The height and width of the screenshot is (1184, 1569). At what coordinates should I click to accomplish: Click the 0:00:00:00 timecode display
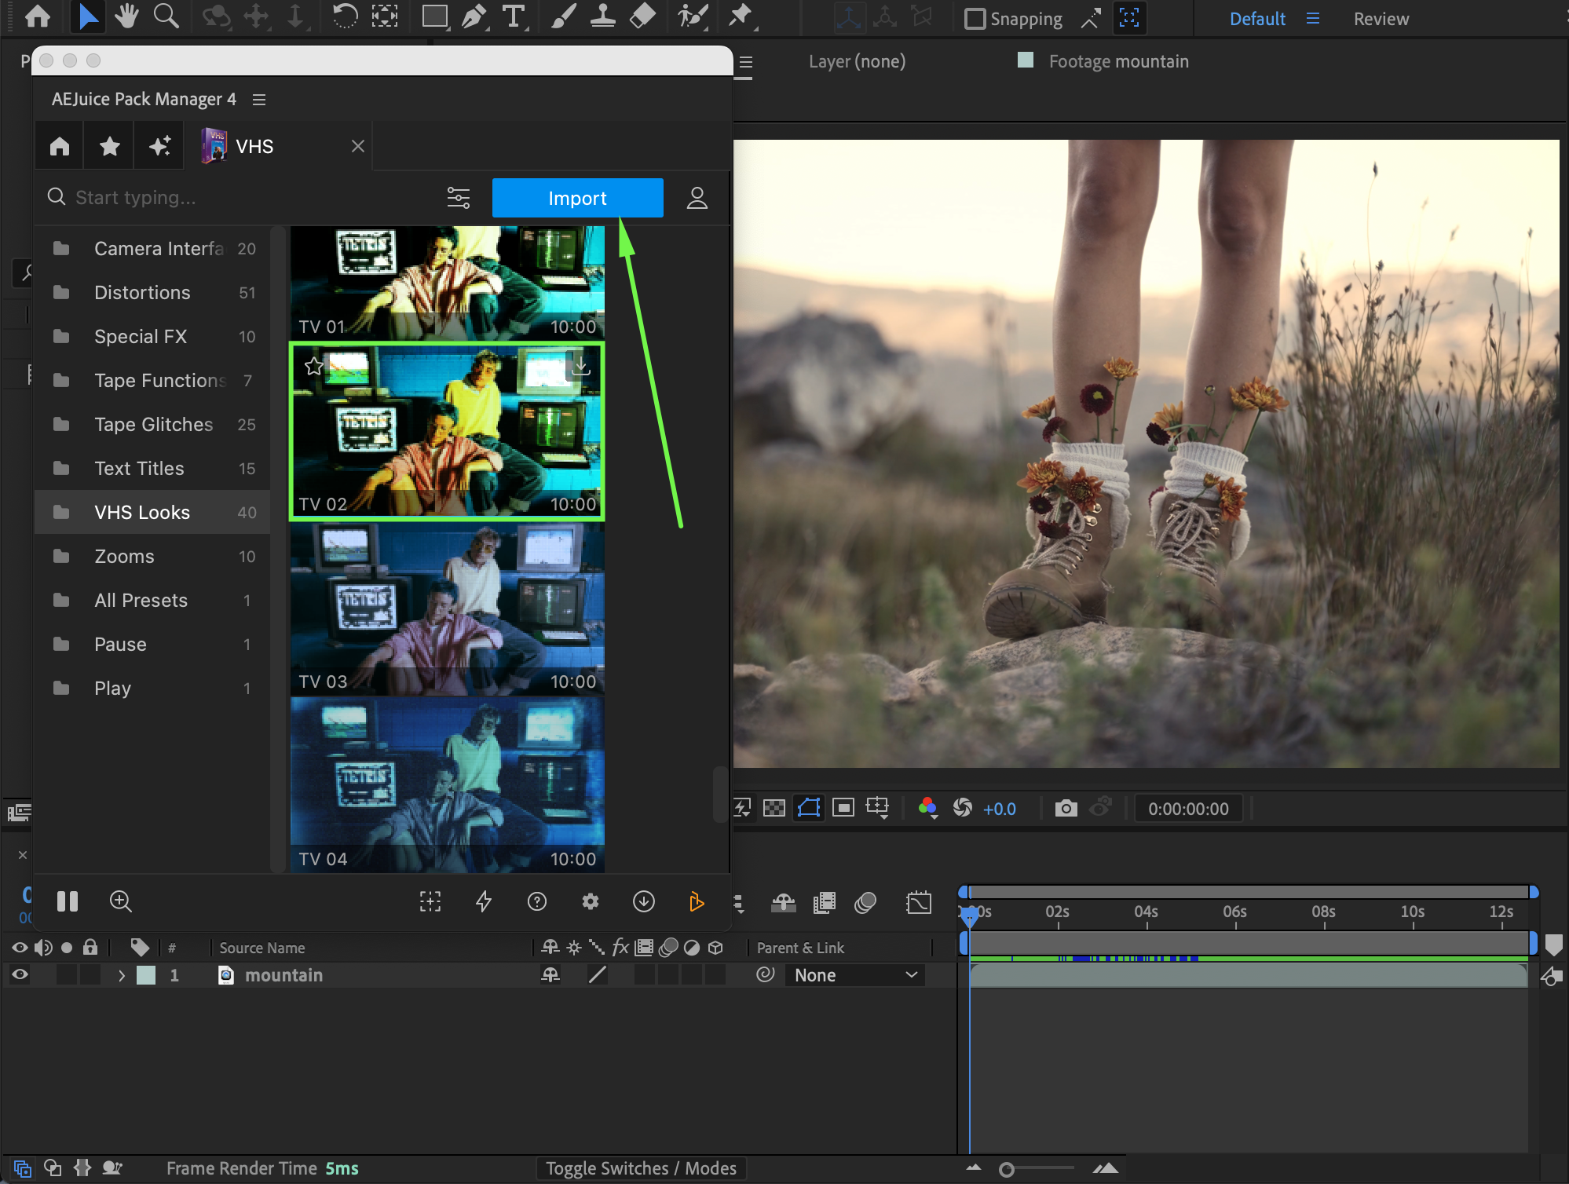pyautogui.click(x=1188, y=809)
